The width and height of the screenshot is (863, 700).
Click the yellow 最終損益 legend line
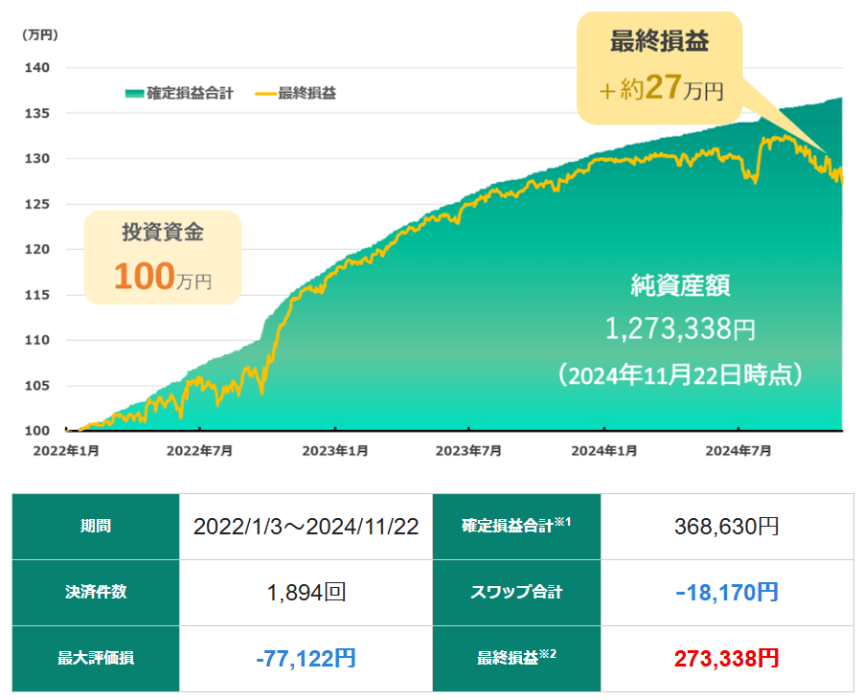tap(266, 94)
